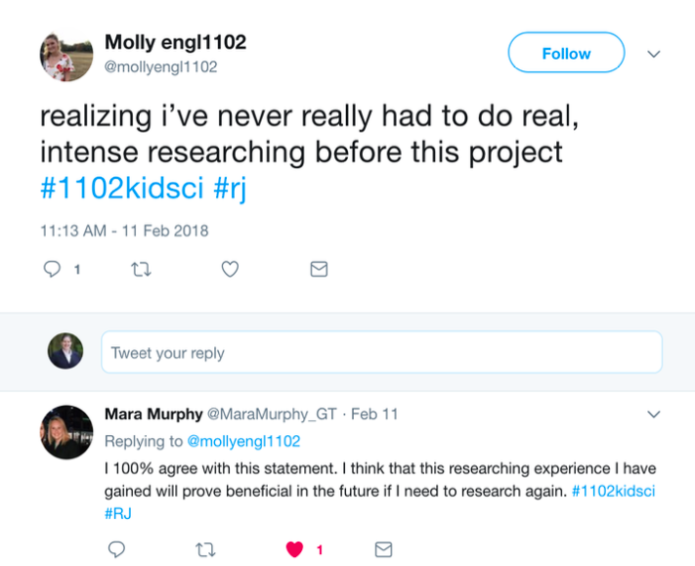Screen dimensions: 695x566
Task: Type in the Tweet your reply field
Action: pos(381,352)
